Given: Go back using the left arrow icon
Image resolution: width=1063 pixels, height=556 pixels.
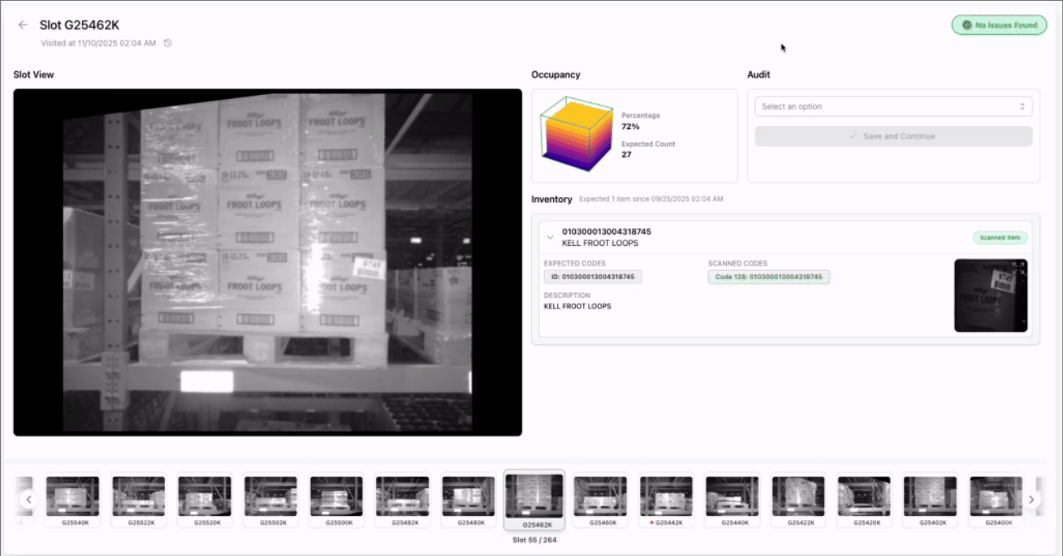Looking at the screenshot, I should [x=23, y=25].
